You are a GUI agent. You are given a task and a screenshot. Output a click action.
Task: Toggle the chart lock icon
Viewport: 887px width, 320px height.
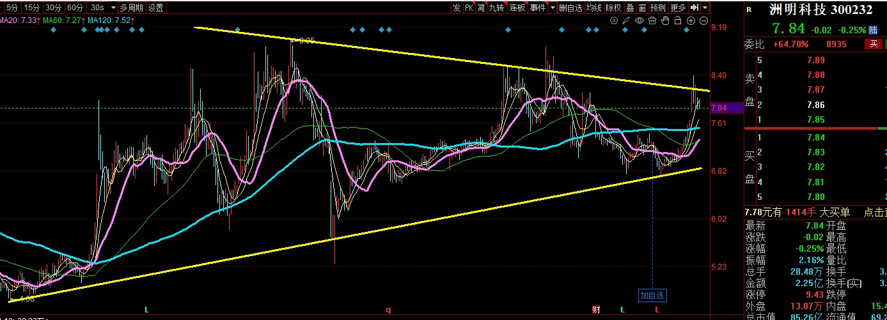click(x=678, y=20)
